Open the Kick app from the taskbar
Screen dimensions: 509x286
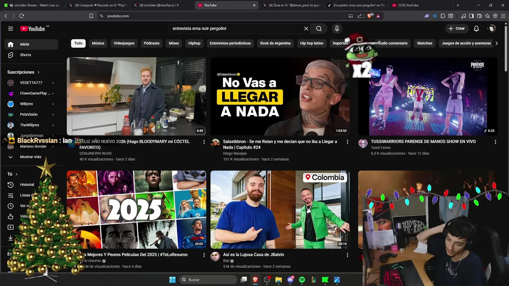click(325, 280)
